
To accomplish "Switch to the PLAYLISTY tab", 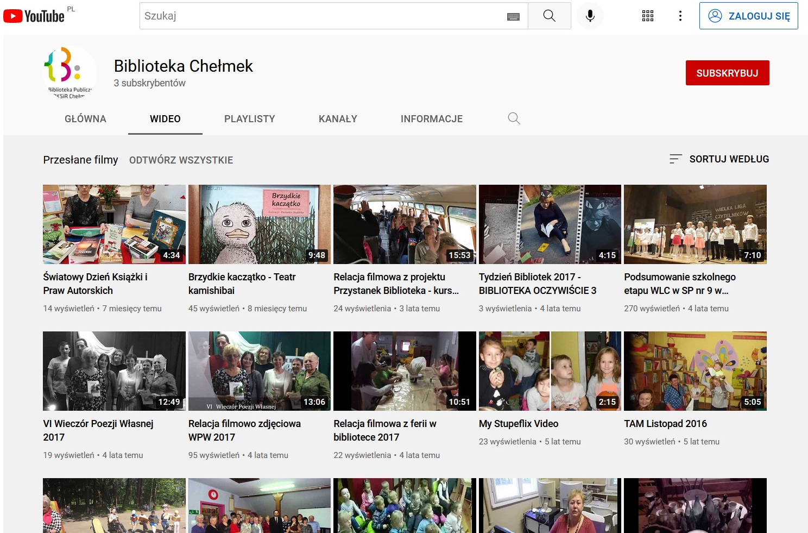I will (249, 118).
